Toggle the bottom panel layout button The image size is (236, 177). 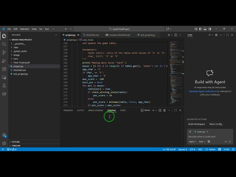(204, 29)
